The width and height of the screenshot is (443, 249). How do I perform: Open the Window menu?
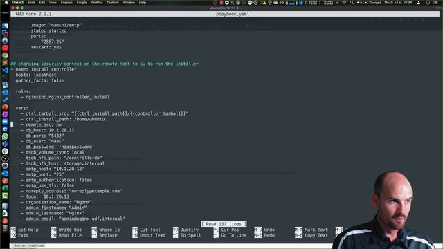point(129,3)
